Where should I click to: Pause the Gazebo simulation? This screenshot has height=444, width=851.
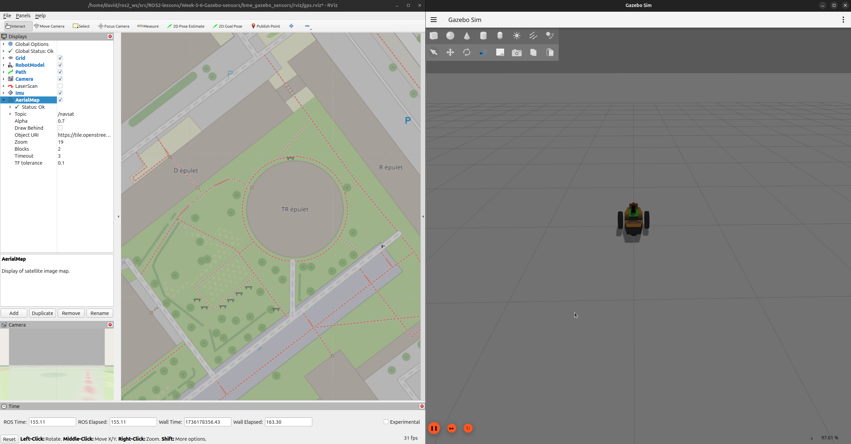point(434,428)
